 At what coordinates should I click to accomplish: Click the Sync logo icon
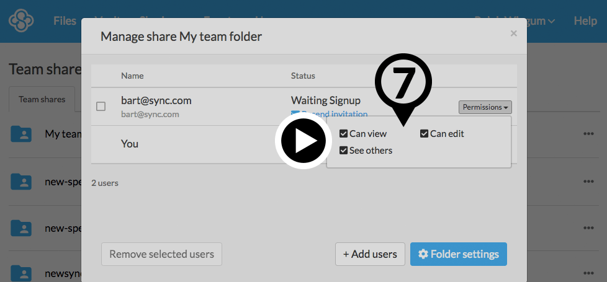[x=20, y=20]
